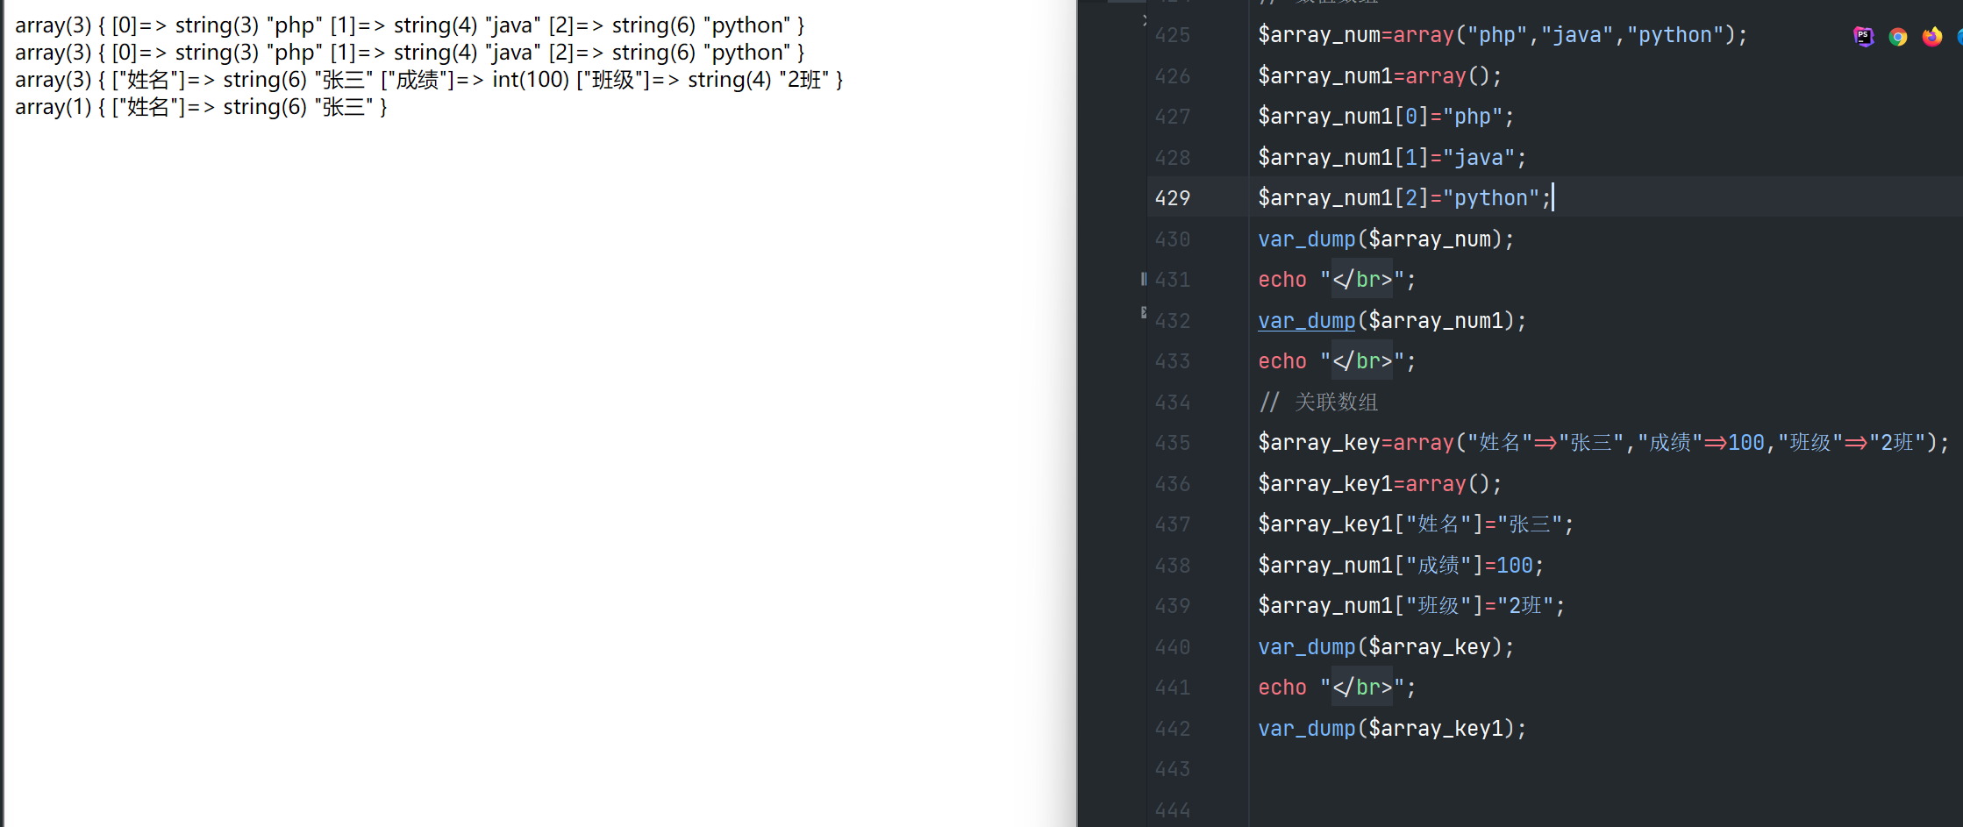Click $array_num1["成绩"]=100 on line 438
Screen dimensions: 1963x827
click(1400, 566)
